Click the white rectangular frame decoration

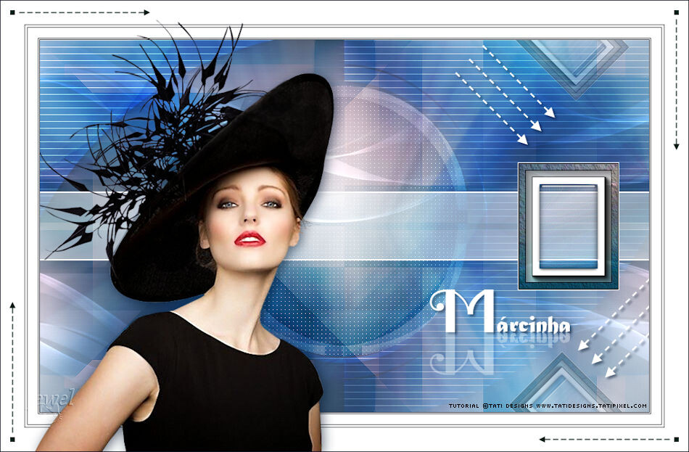[x=568, y=226]
